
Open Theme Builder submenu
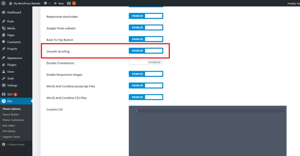tap(11, 115)
